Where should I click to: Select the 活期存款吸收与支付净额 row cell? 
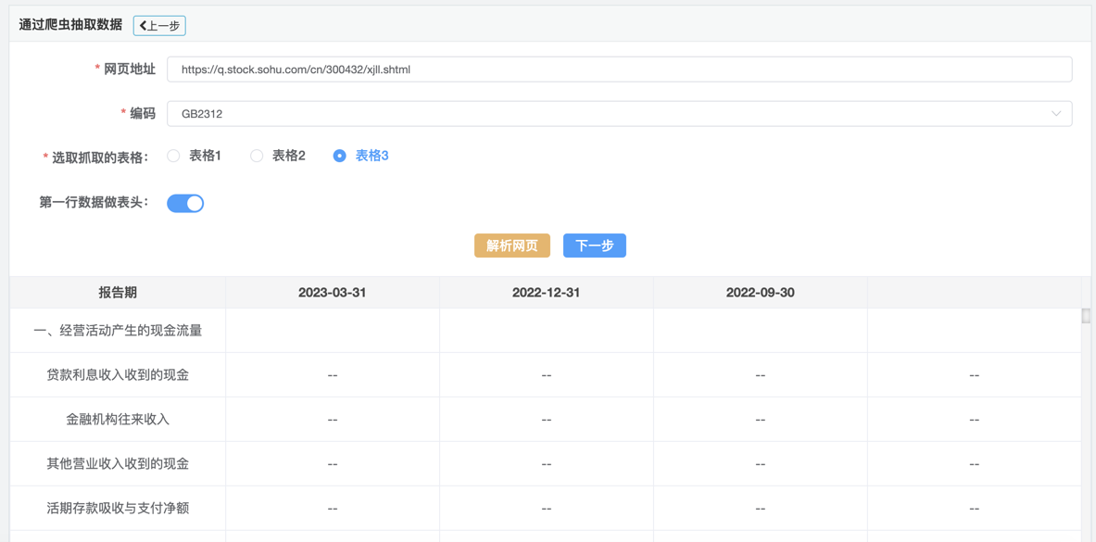(x=118, y=509)
